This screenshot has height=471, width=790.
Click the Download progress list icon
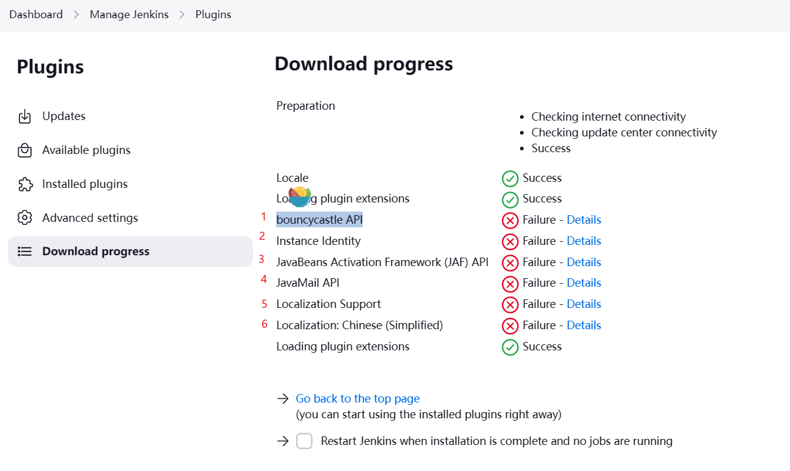25,252
